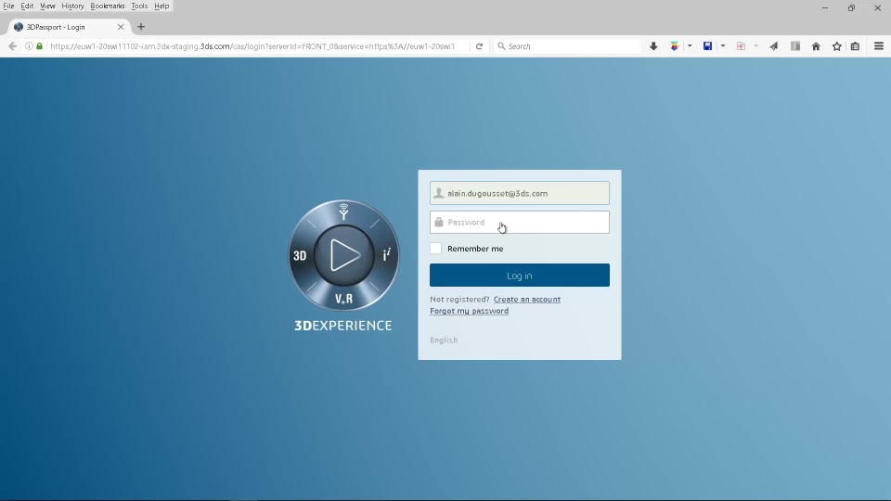Image resolution: width=891 pixels, height=501 pixels.
Task: Click the browser Search box
Action: pos(567,46)
